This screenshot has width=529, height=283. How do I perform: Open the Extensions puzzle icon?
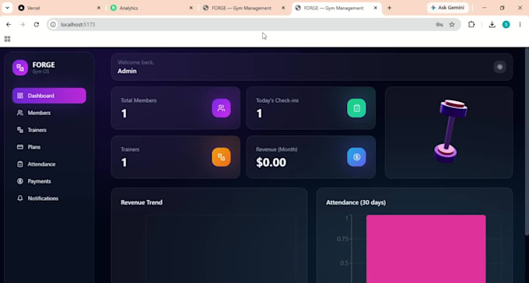pyautogui.click(x=471, y=25)
